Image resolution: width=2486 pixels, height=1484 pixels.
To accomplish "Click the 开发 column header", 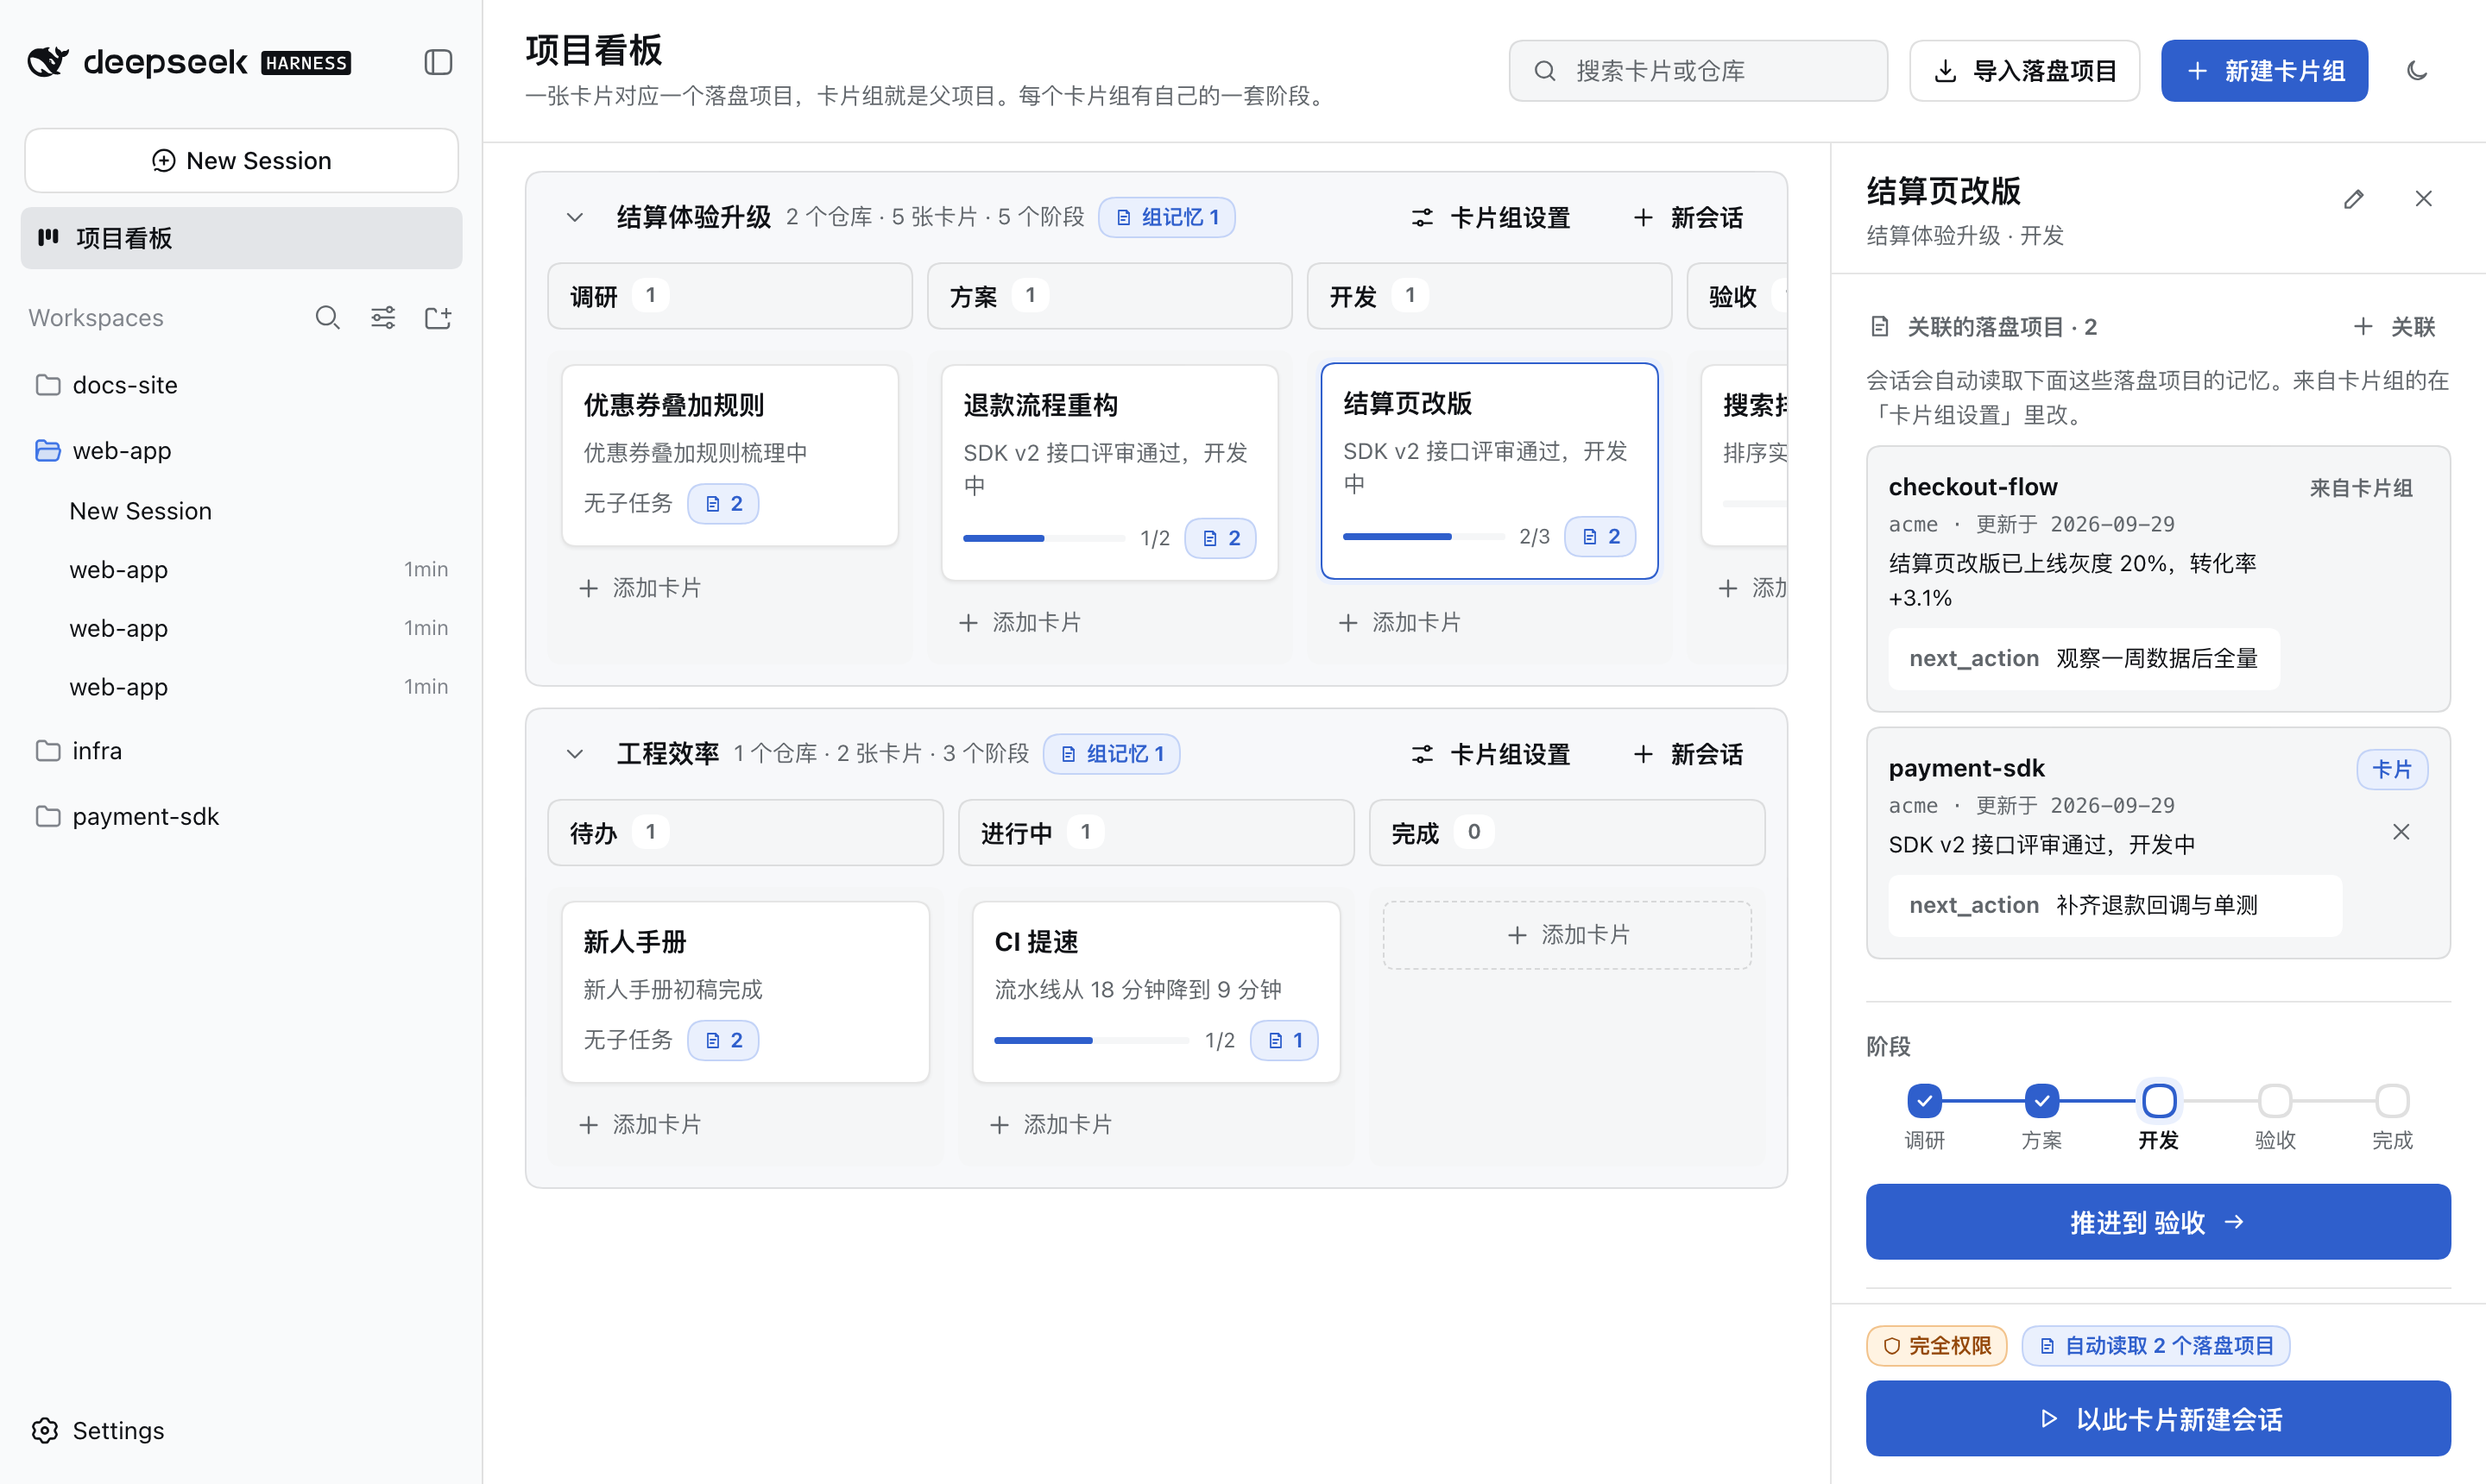I will 1490,296.
